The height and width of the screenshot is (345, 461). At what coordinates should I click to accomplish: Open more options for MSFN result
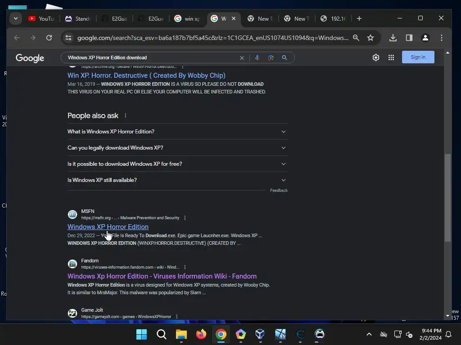(185, 218)
